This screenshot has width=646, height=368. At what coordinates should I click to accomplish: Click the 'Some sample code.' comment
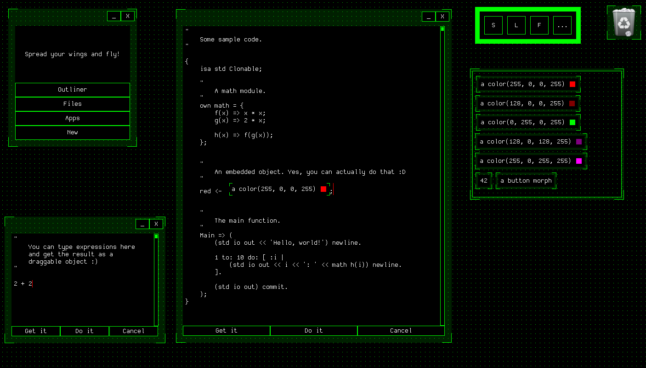231,40
